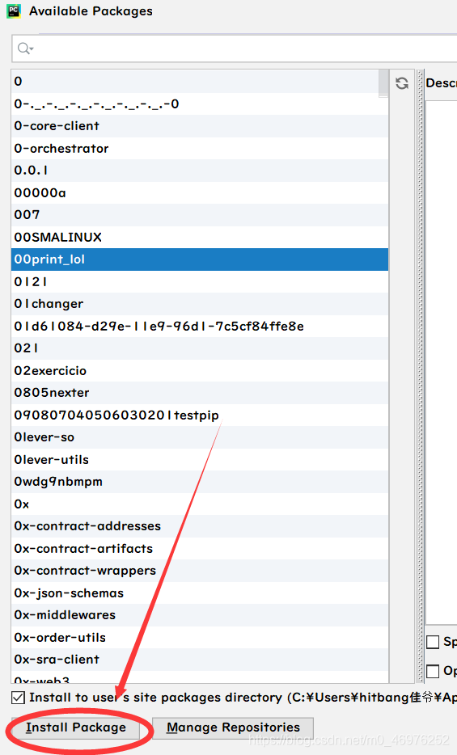This screenshot has width=457, height=755.
Task: Open Manage Repositories
Action: 233,728
